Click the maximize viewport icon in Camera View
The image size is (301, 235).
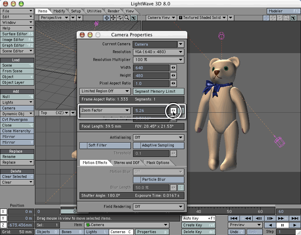point(293,18)
